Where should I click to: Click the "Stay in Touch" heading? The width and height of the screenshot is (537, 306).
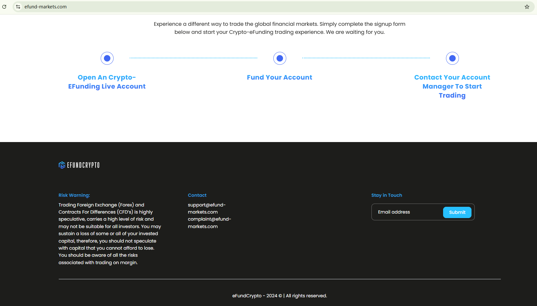[387, 195]
